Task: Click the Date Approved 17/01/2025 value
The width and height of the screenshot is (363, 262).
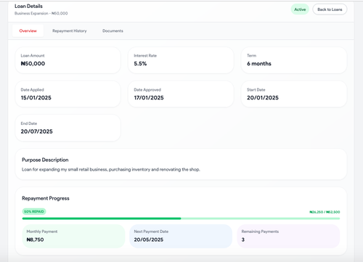Action: tap(149, 98)
